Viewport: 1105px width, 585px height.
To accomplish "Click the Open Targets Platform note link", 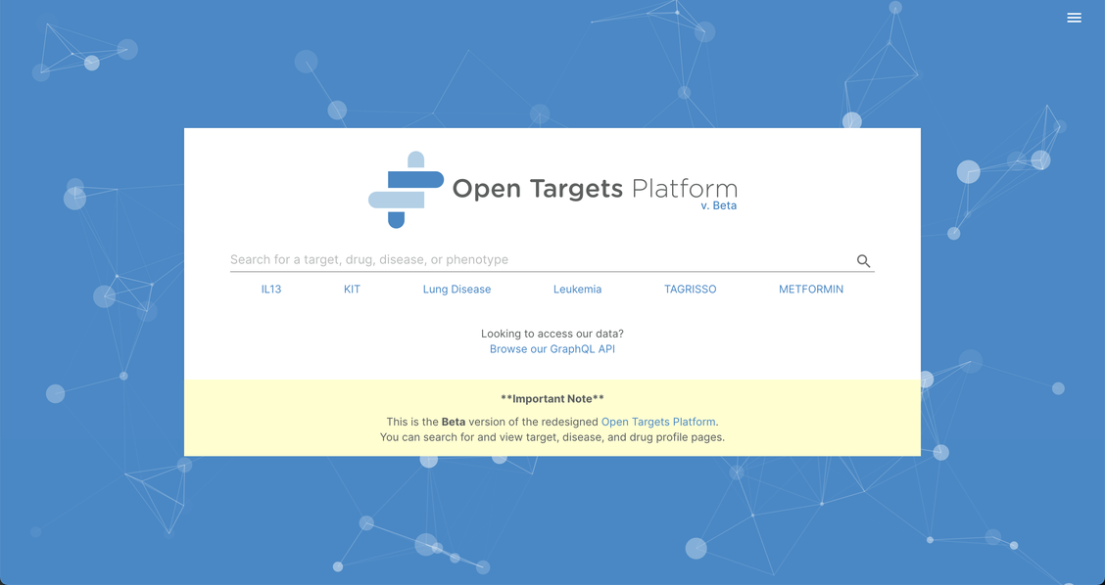I will 657,421.
